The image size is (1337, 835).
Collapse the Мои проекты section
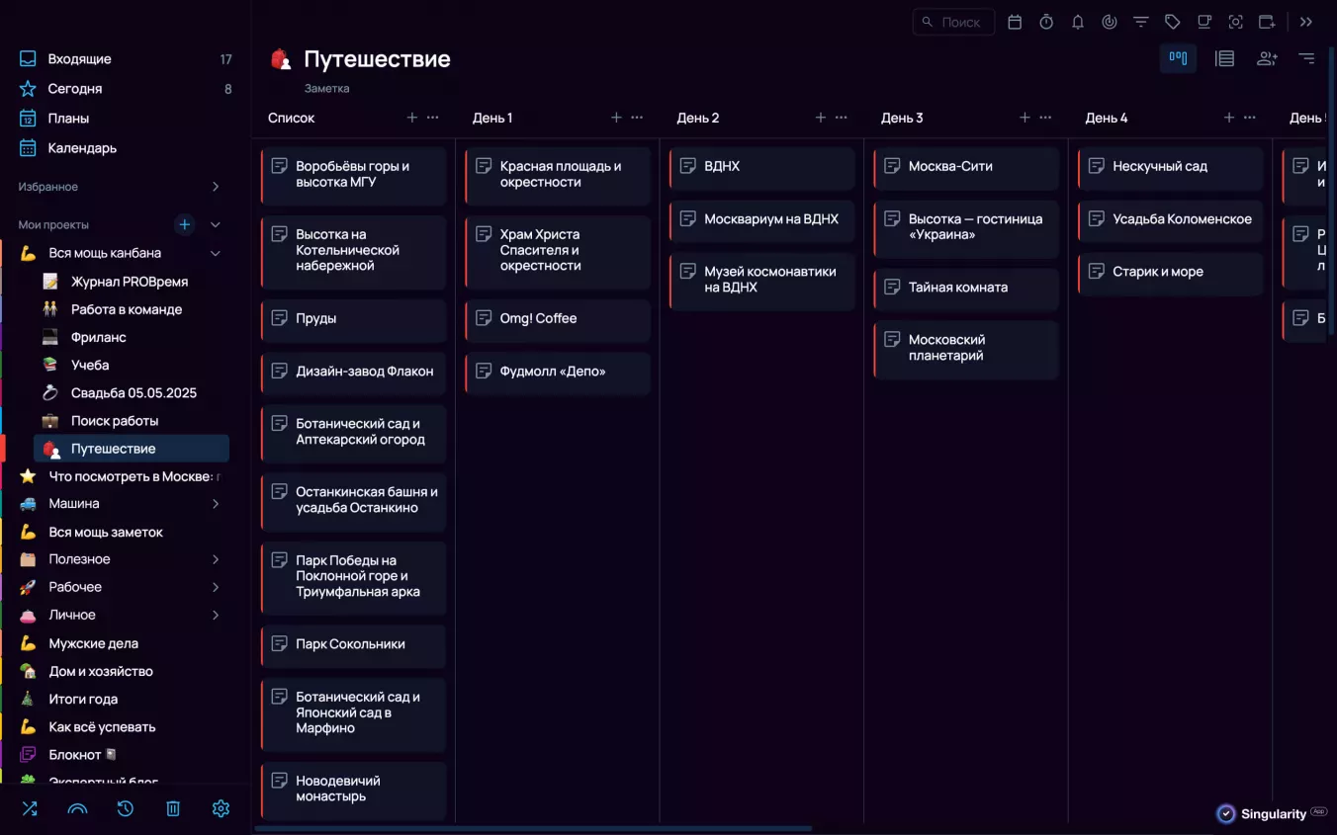216,224
